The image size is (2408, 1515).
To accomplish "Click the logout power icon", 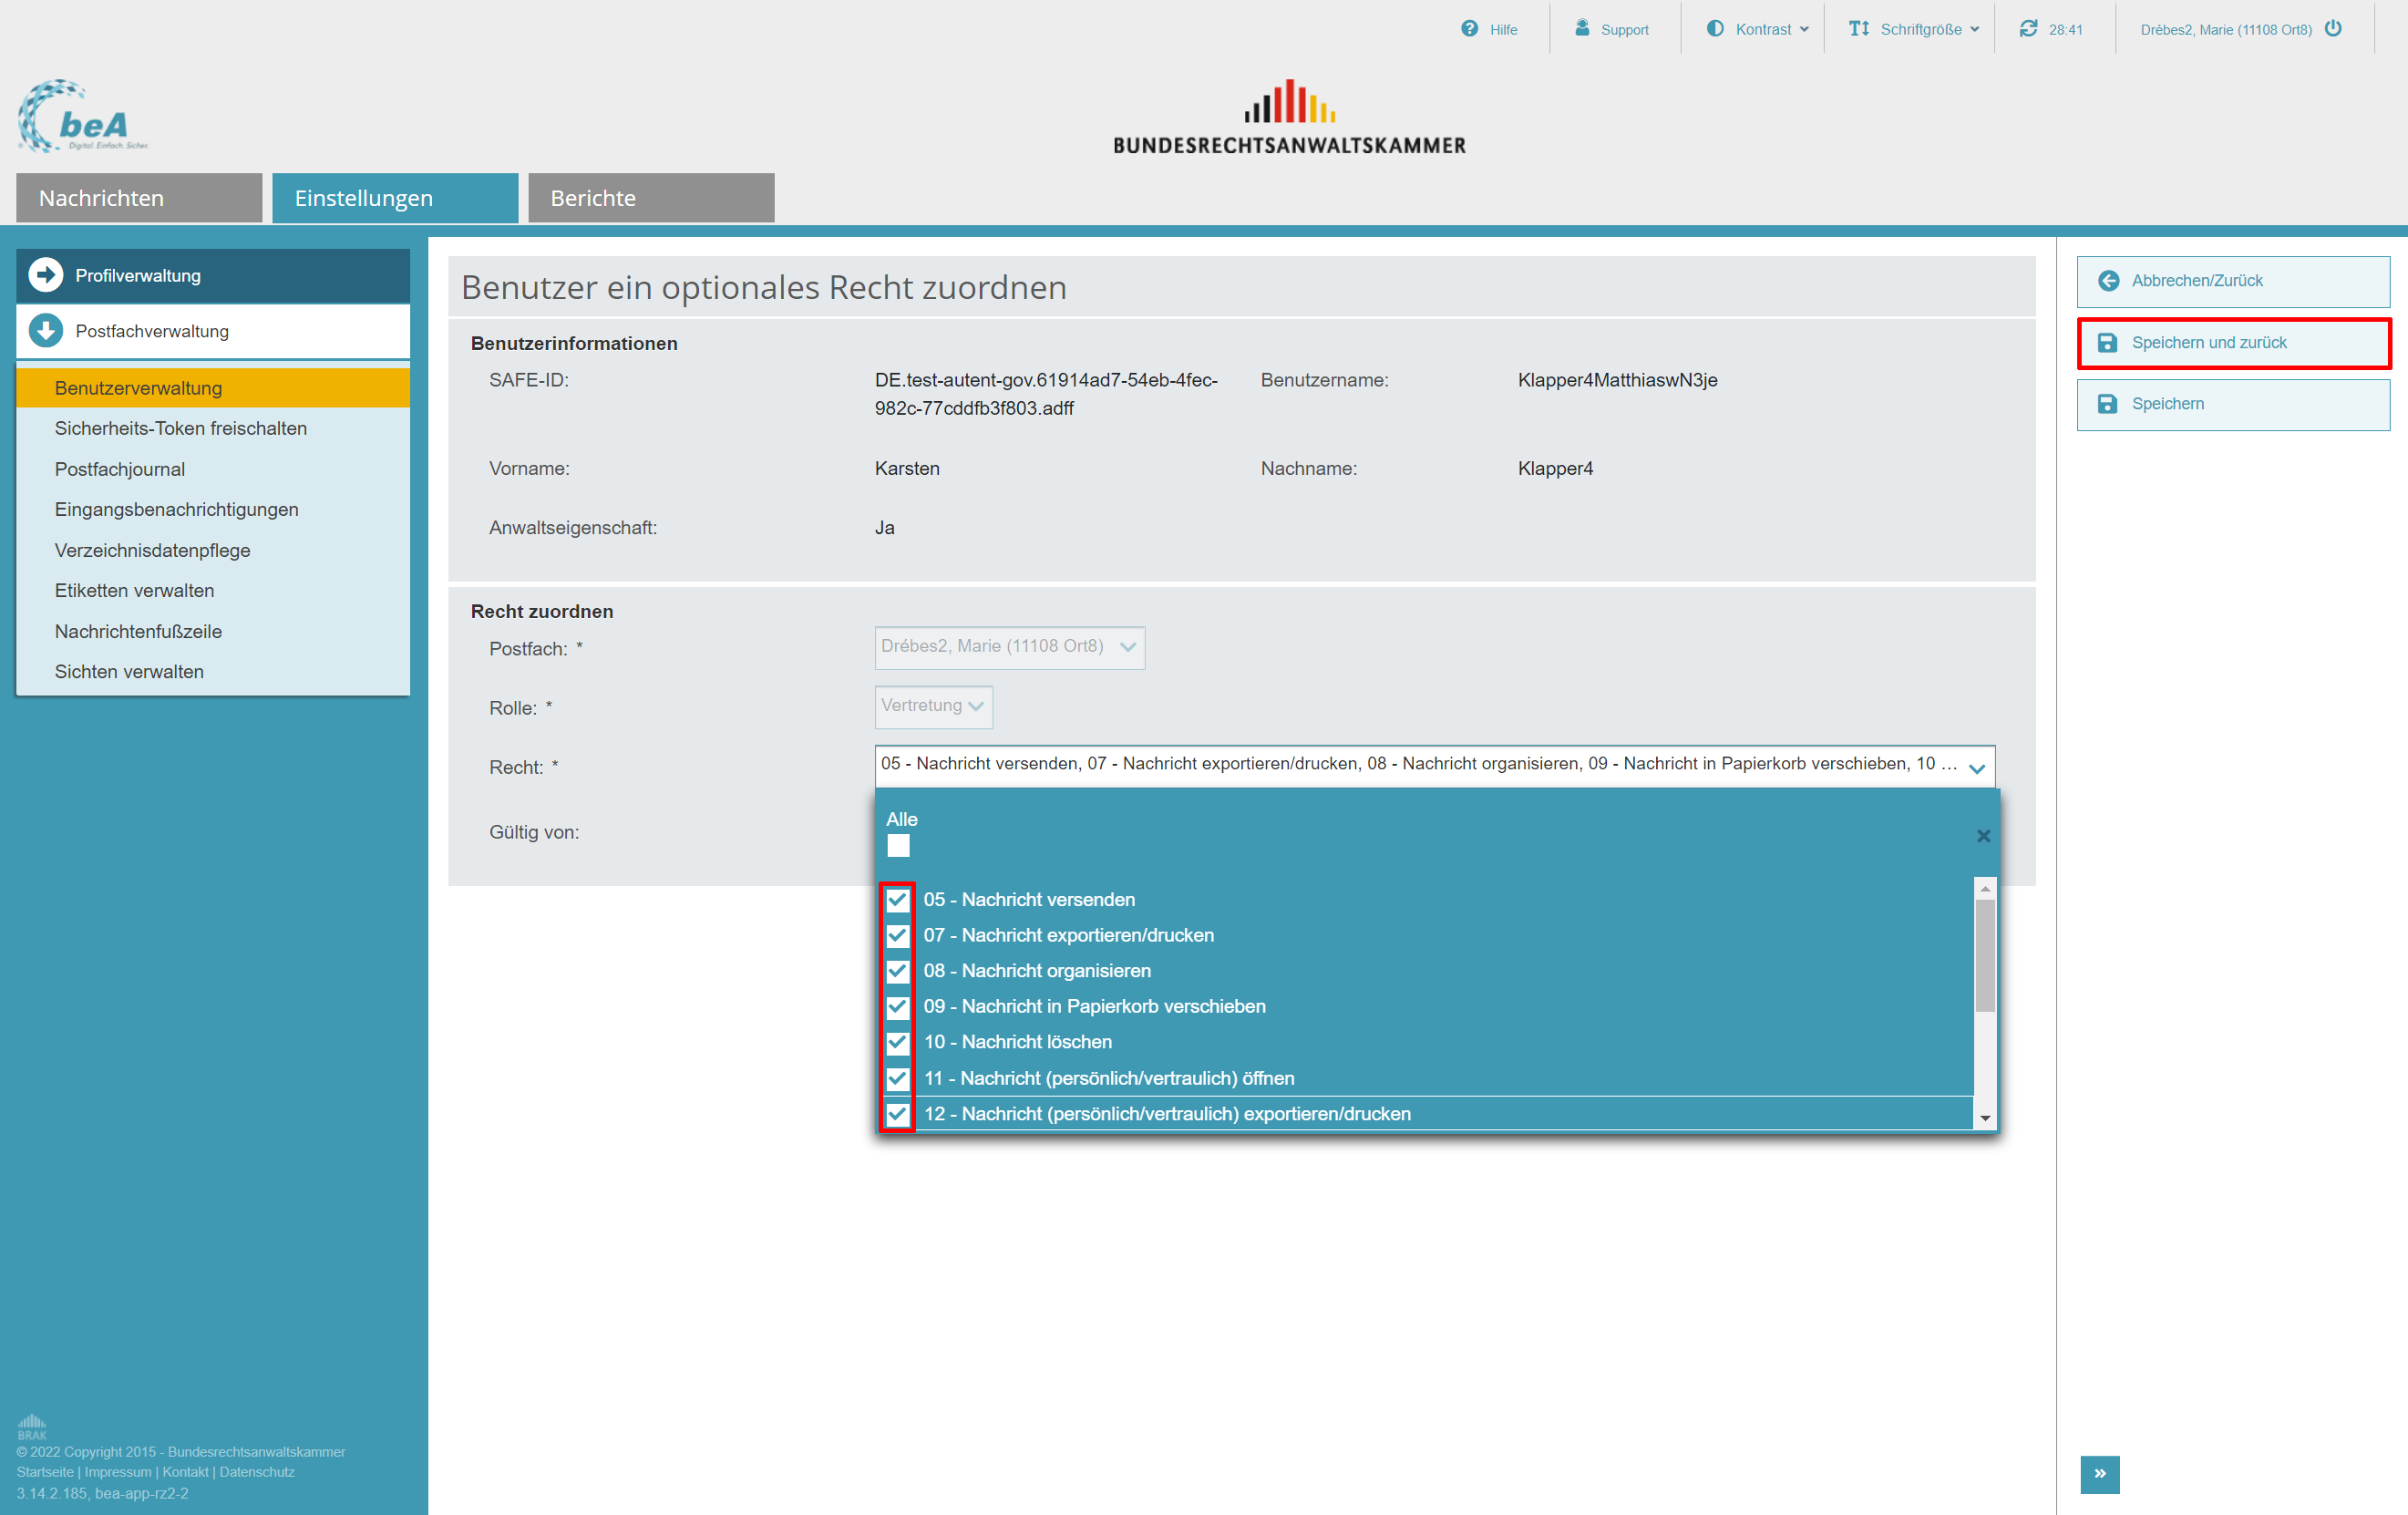I will pos(2333,29).
